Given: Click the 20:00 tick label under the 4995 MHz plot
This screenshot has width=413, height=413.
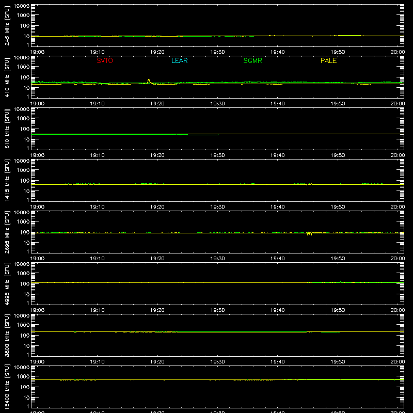Looking at the screenshot, I should [x=398, y=310].
